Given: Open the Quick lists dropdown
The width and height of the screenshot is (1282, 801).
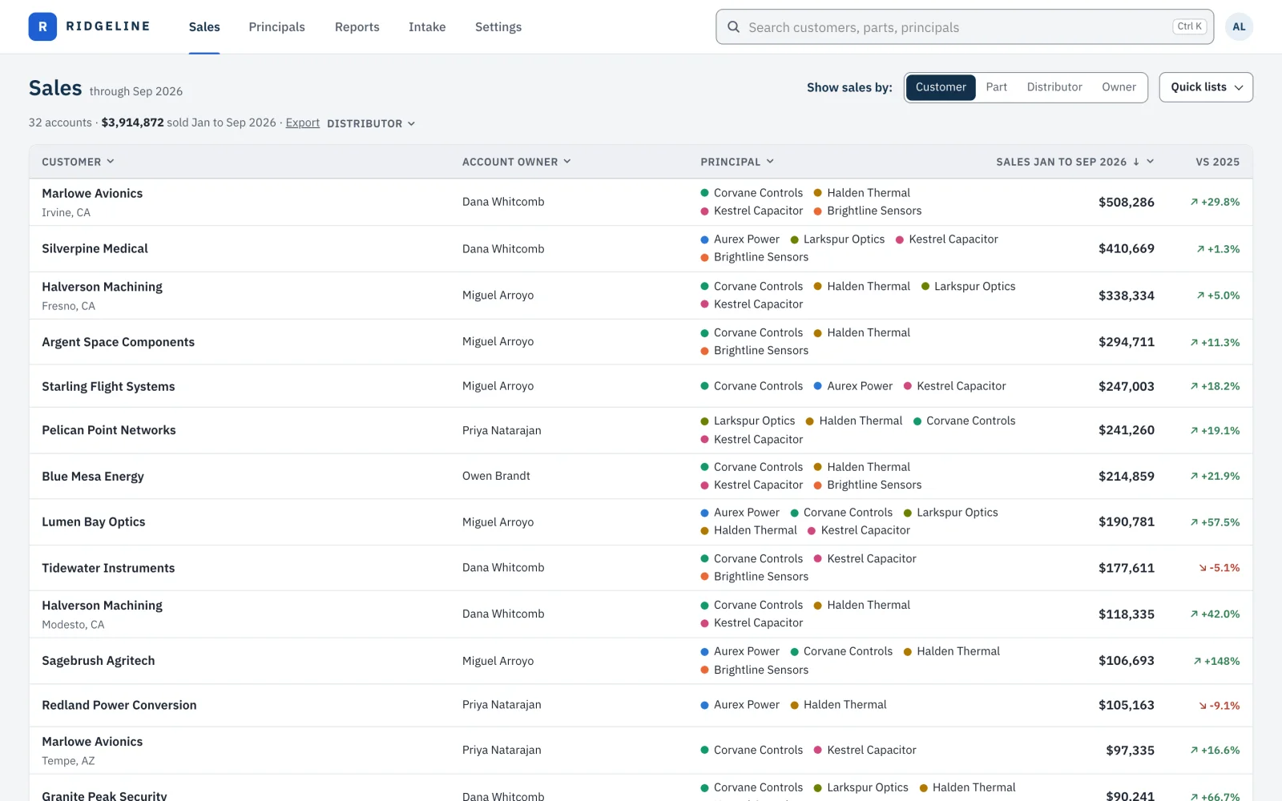Looking at the screenshot, I should coord(1206,87).
